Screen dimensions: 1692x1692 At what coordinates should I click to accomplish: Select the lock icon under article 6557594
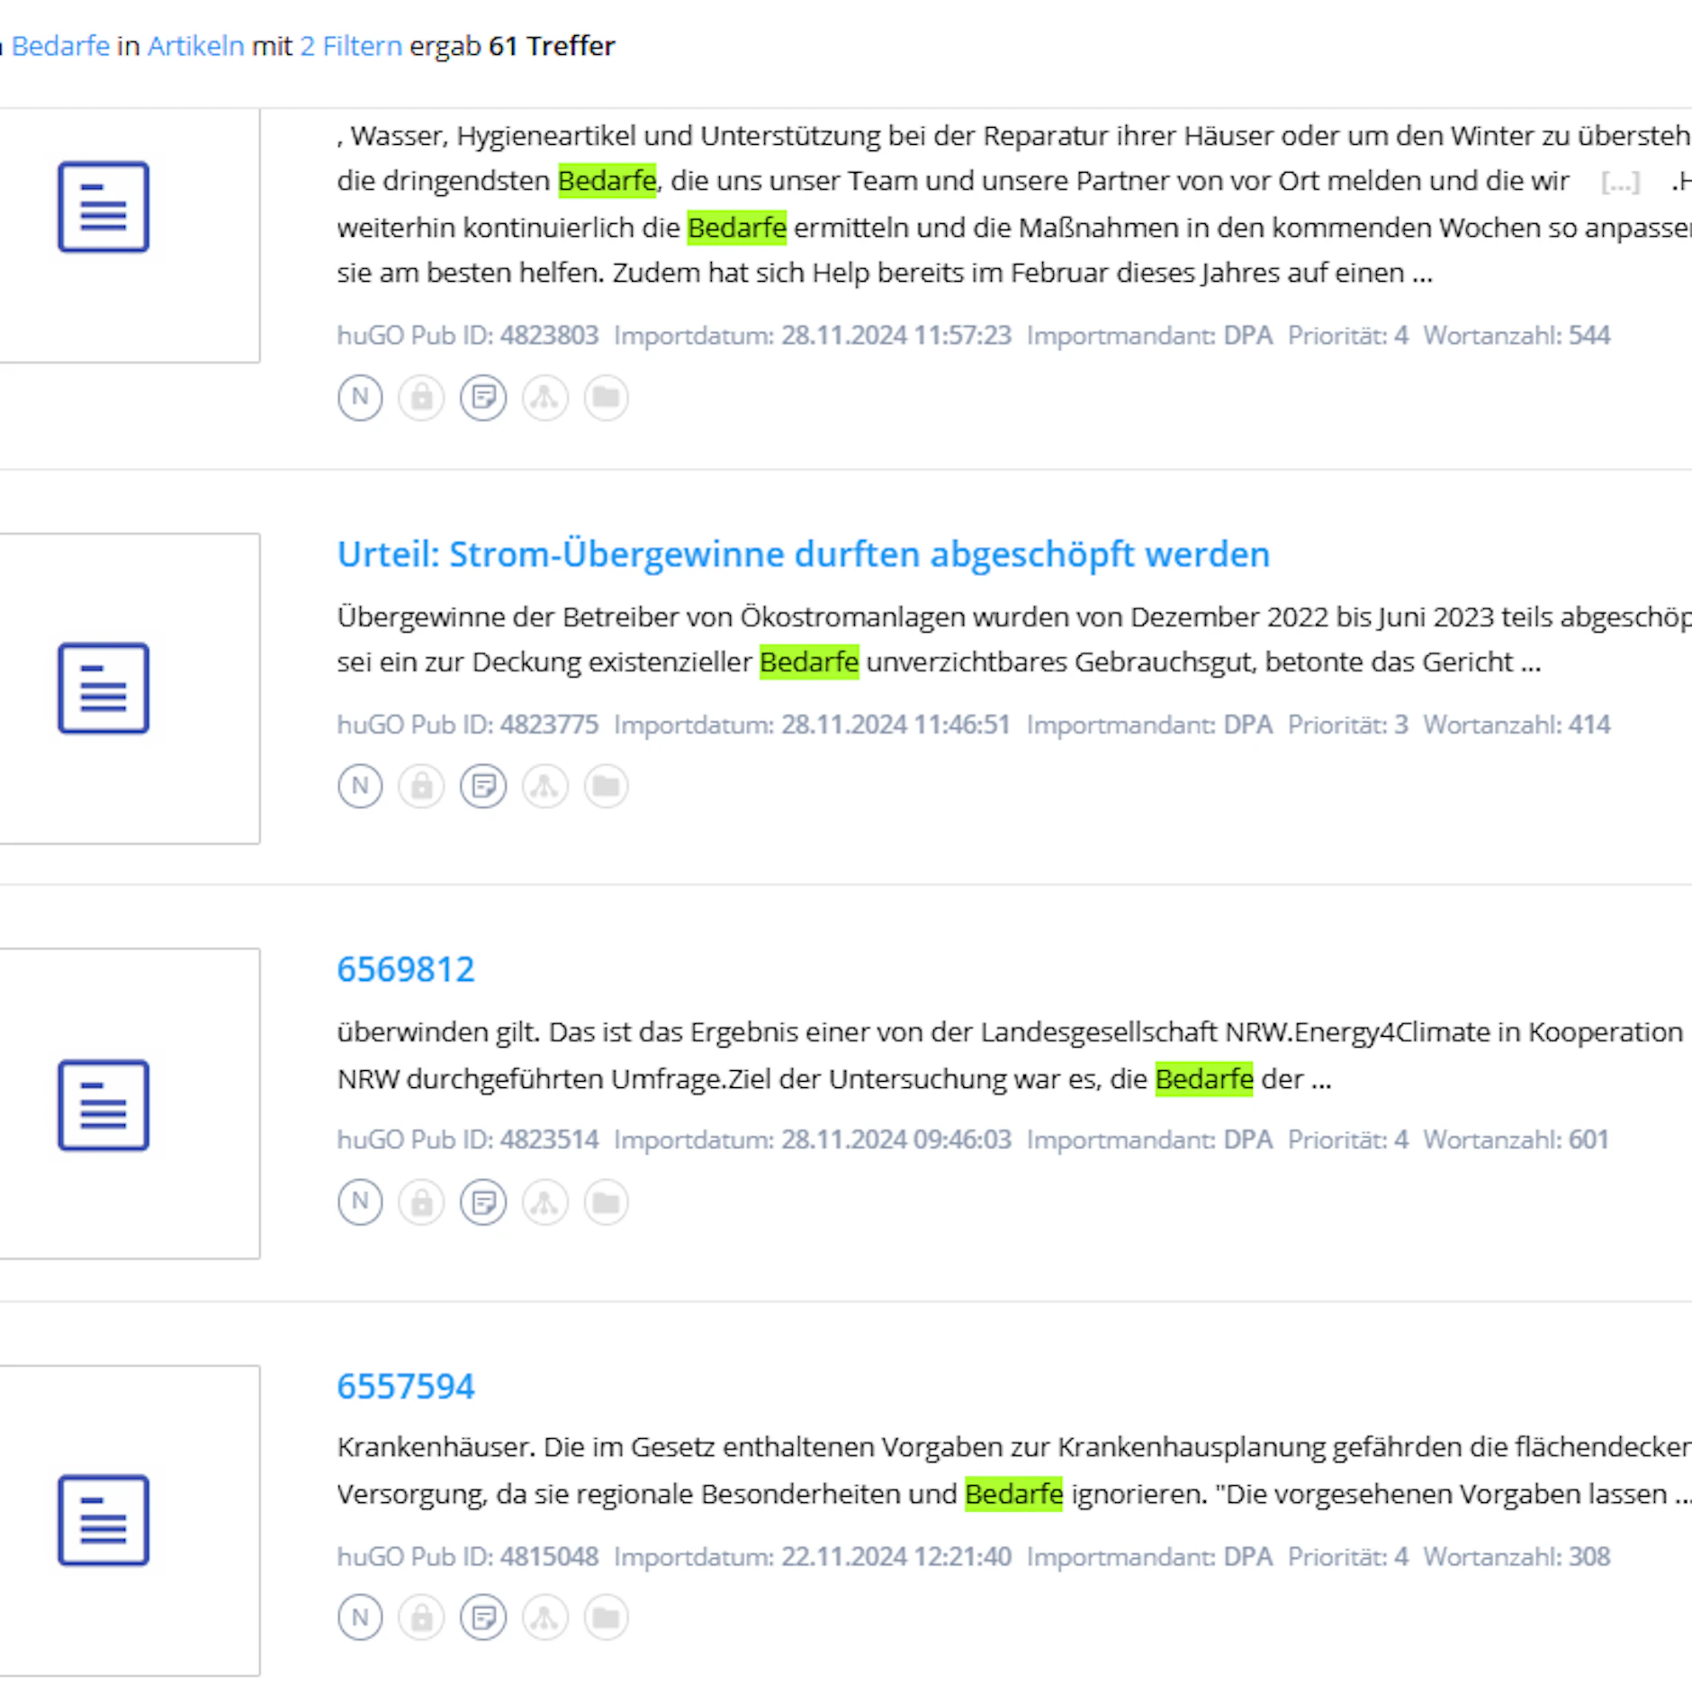pyautogui.click(x=421, y=1616)
